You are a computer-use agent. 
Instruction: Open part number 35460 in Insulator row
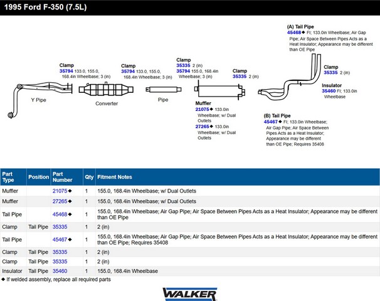pyautogui.click(x=60, y=271)
